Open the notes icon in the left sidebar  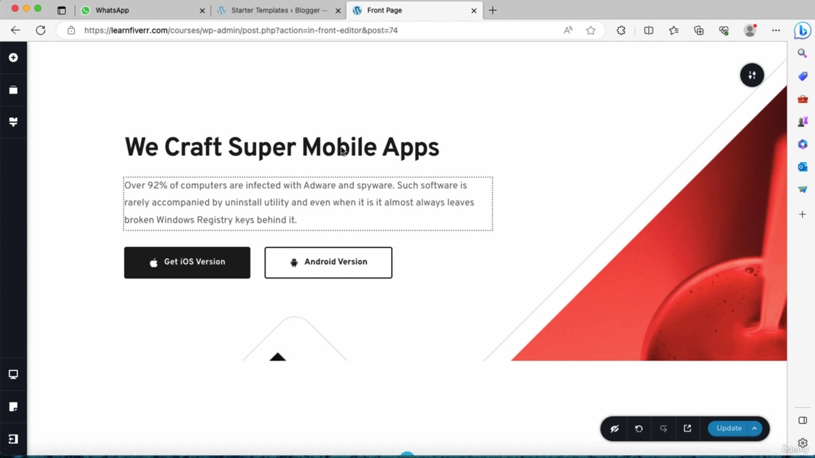(13, 406)
